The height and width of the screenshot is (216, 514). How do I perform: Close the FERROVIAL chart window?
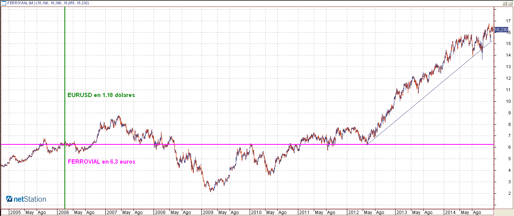pos(509,3)
